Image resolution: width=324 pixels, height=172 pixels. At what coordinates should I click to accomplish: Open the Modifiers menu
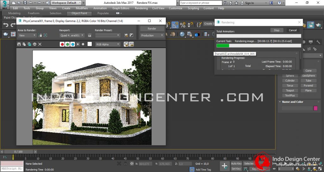(82, 8)
